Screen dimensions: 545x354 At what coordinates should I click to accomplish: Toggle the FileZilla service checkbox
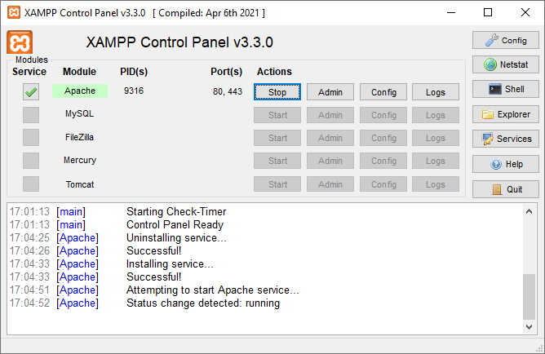[31, 138]
